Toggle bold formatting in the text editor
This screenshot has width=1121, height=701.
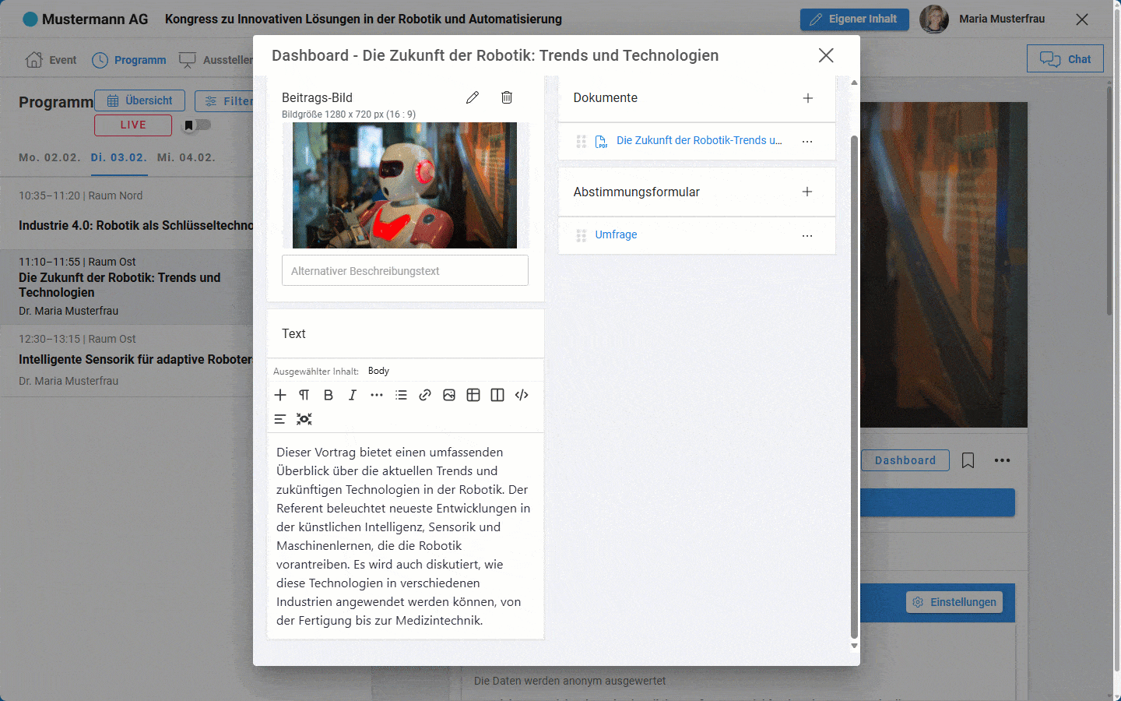point(329,395)
